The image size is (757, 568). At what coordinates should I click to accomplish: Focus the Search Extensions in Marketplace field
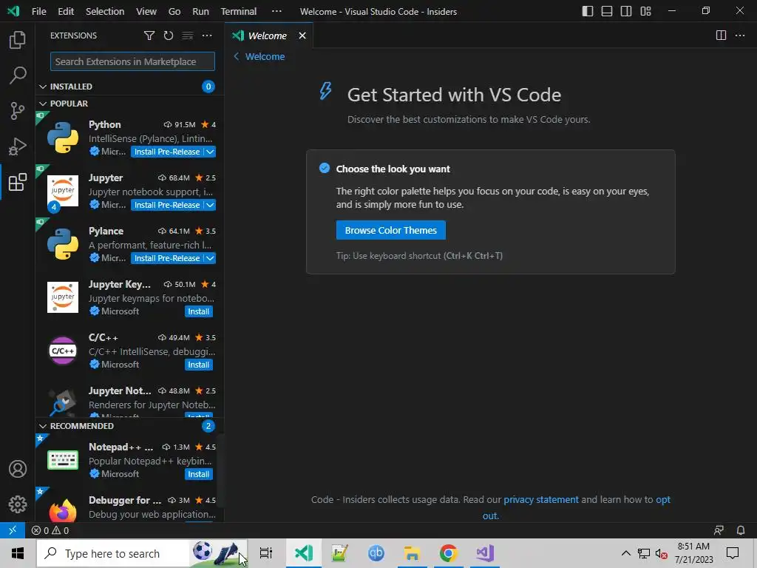point(132,61)
